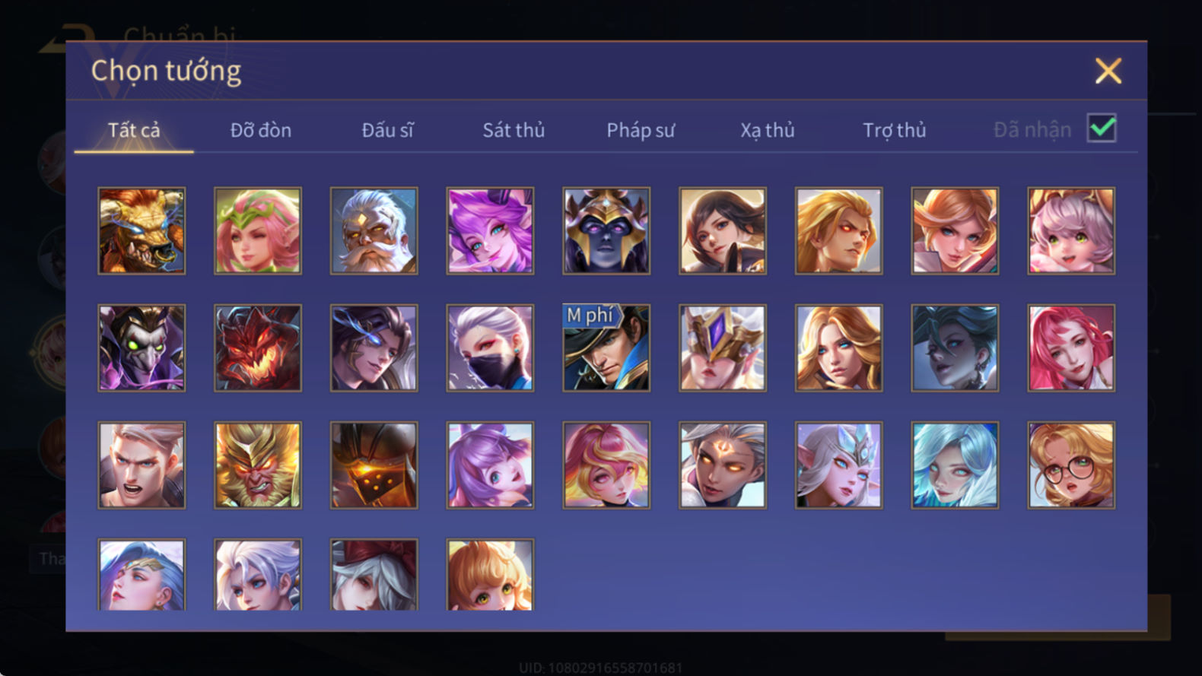
Task: Choose the masked white-haired ninja hero
Action: coord(490,348)
